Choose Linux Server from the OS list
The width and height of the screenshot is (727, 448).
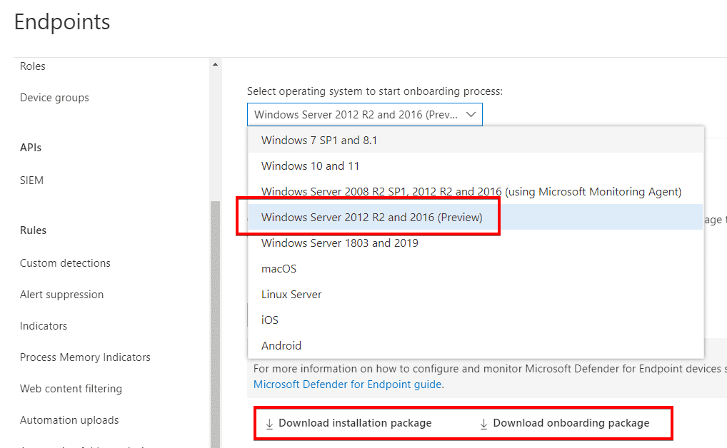coord(475,294)
